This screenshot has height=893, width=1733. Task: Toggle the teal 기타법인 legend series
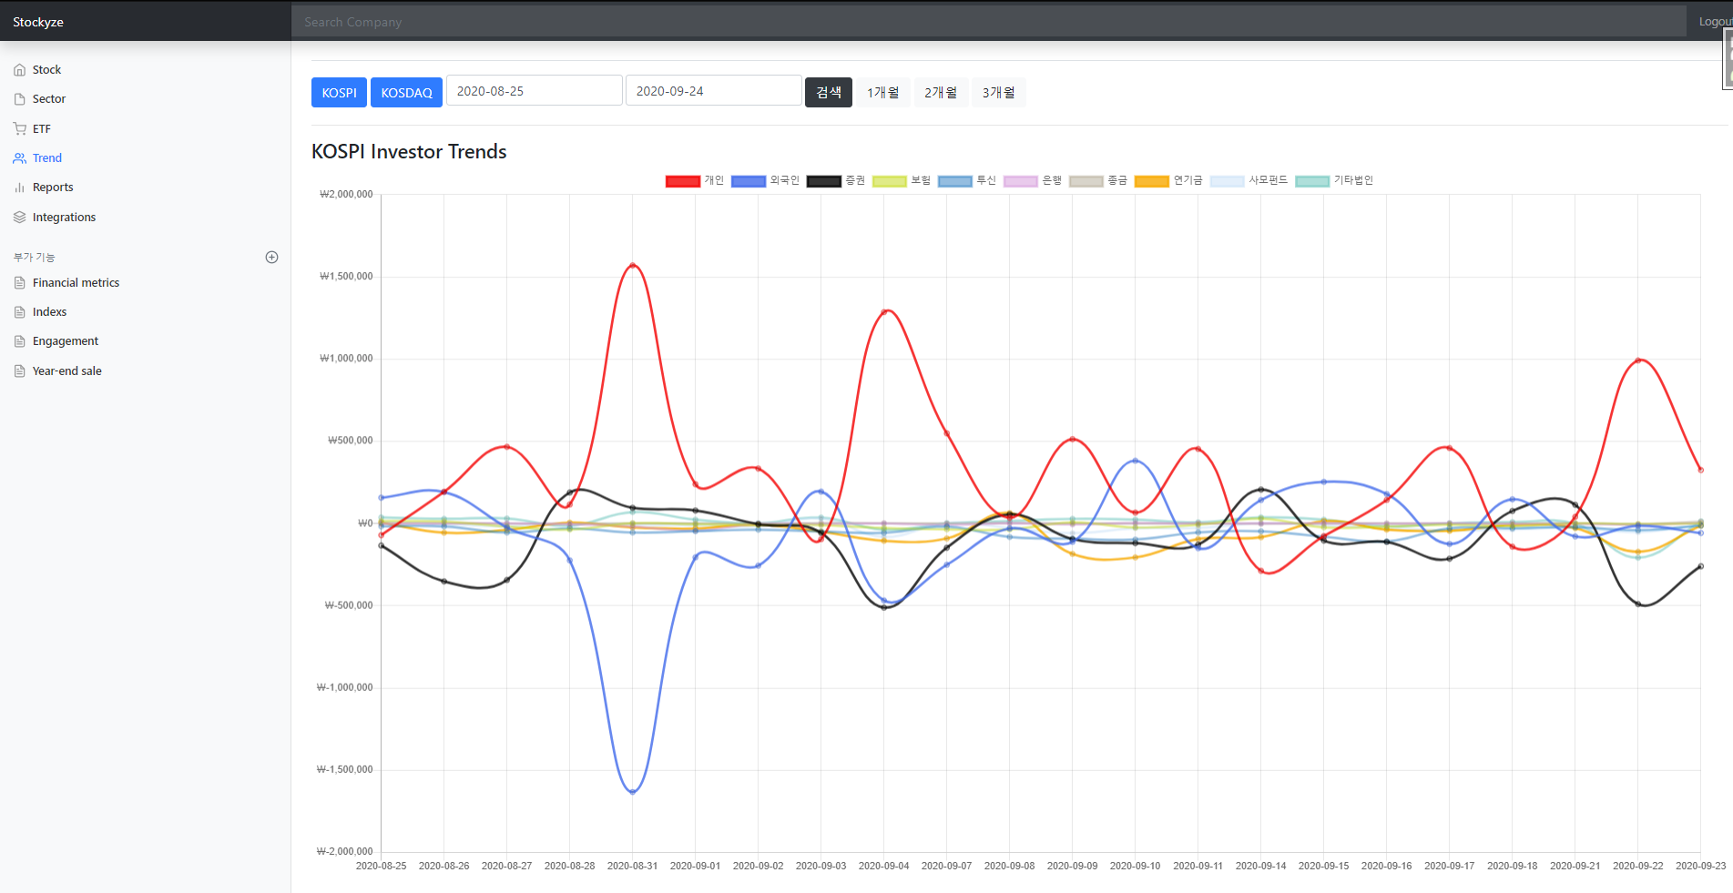point(1334,181)
